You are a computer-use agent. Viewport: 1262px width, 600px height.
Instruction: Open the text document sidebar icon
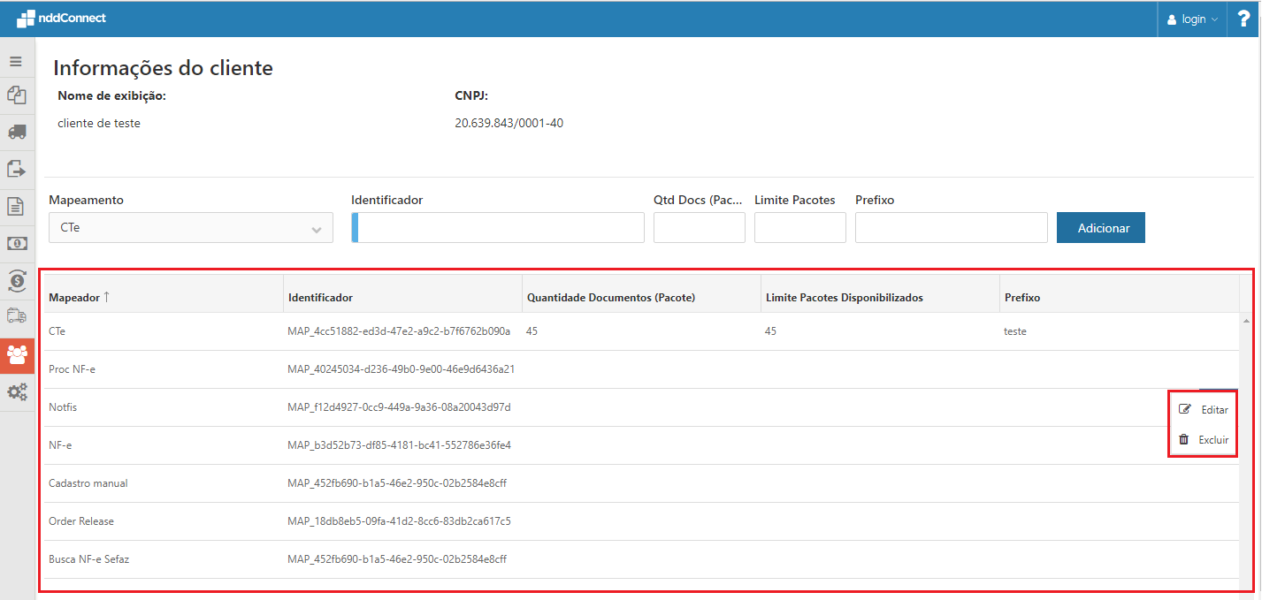[17, 206]
